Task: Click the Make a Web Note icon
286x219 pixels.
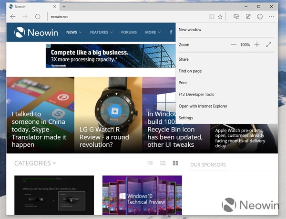Action: coord(248,17)
